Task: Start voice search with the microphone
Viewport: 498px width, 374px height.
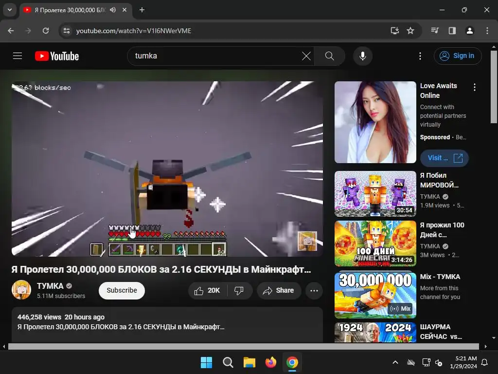Action: click(x=363, y=56)
